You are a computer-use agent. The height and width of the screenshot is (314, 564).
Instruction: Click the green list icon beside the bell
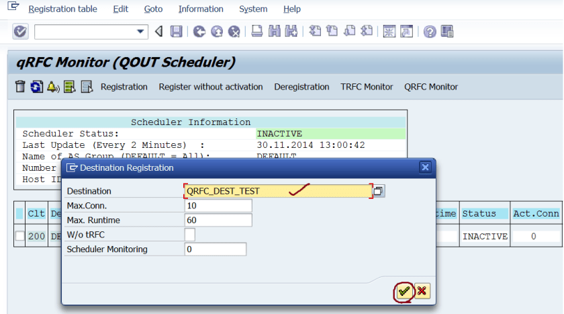click(69, 87)
